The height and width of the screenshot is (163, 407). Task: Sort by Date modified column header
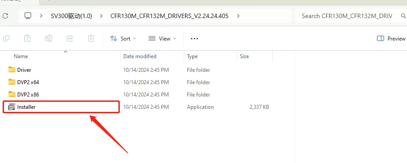coord(140,56)
